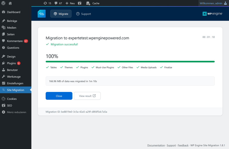Switch to the Migrate tab
The height and width of the screenshot is (149, 229).
point(61,14)
